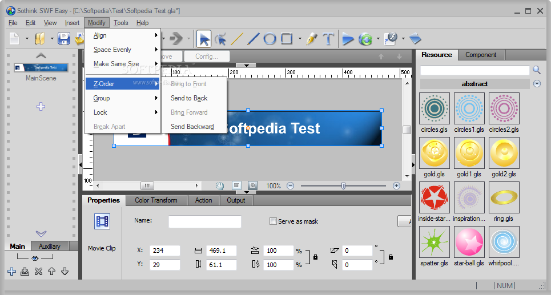Click the green Refresh preview icon

[365, 39]
